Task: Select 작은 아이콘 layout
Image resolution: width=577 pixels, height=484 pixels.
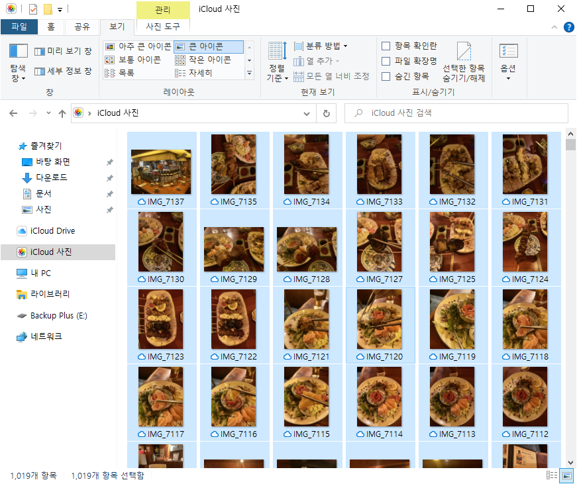Action: point(203,60)
